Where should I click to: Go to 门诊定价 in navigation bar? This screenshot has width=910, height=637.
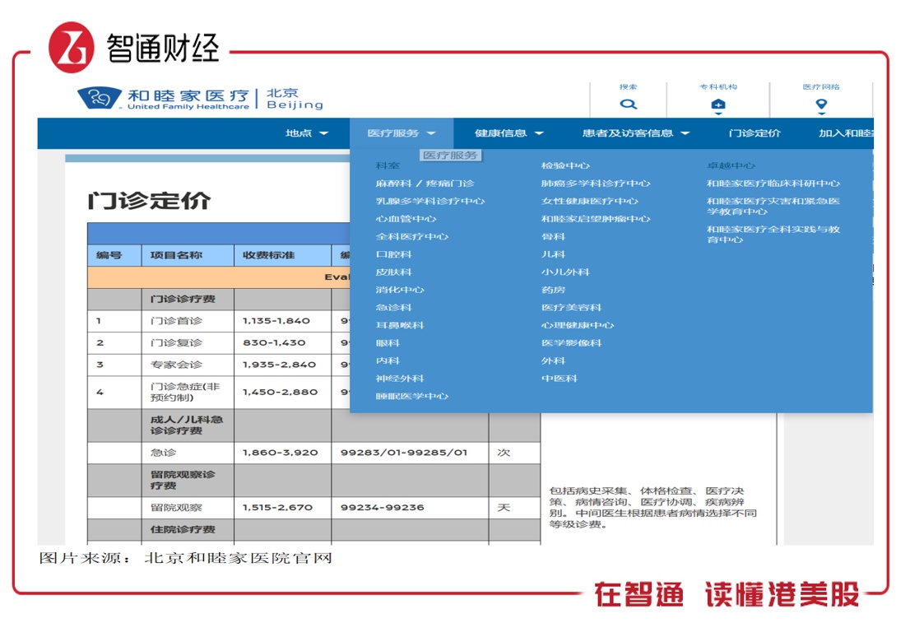[x=754, y=133]
